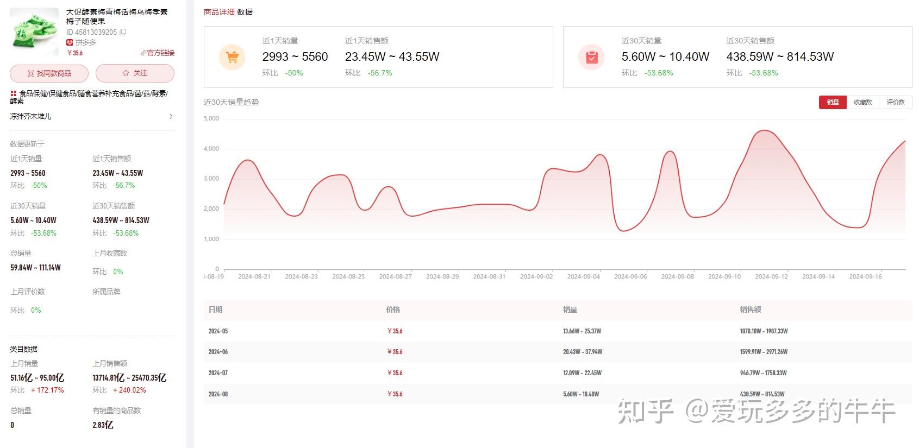Click the product title text
The image size is (919, 448).
[x=117, y=16]
